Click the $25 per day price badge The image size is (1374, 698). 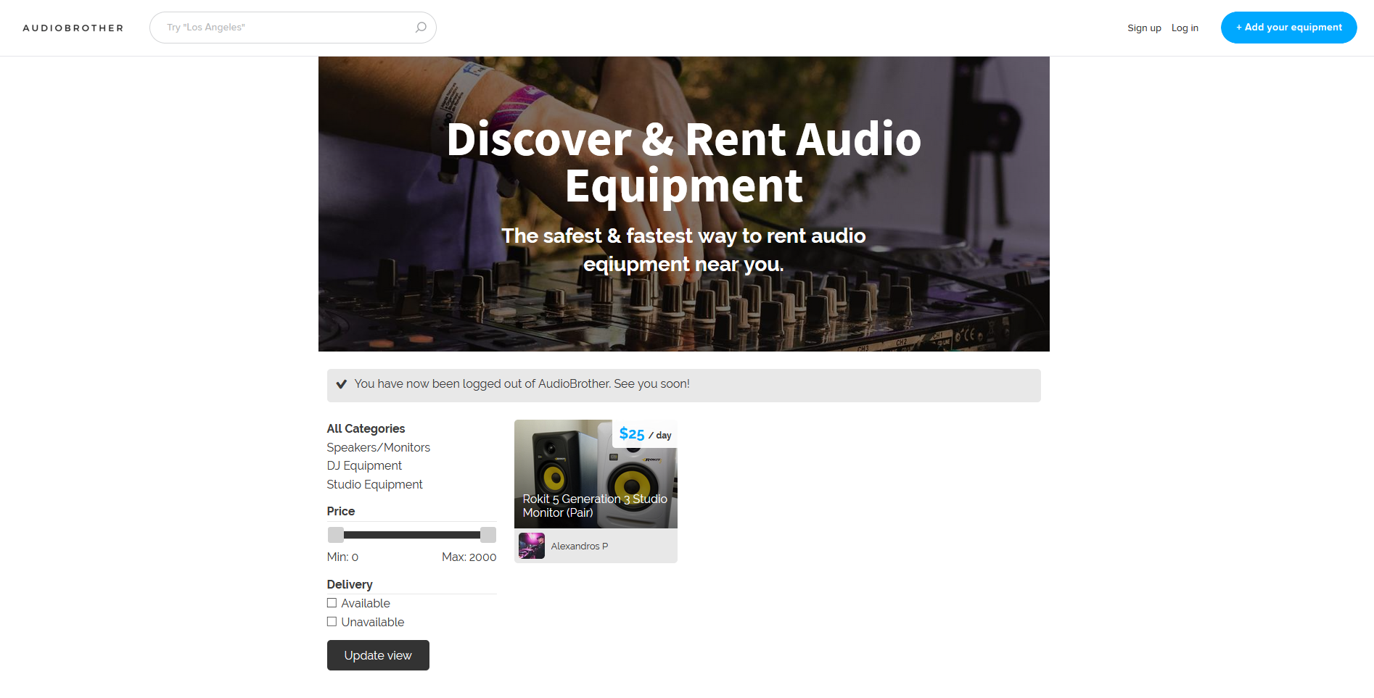pyautogui.click(x=644, y=434)
